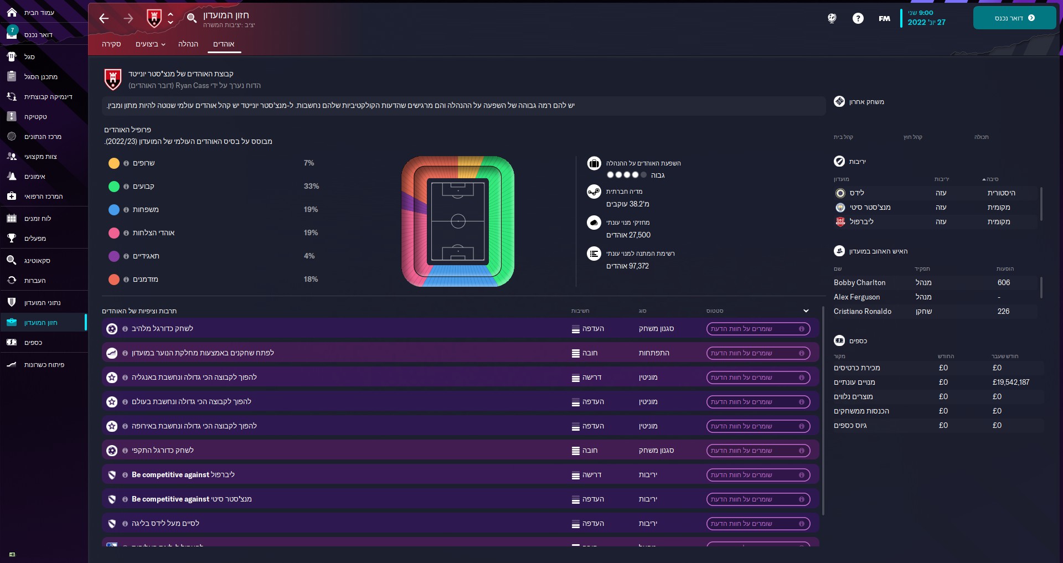Click the search magnifier icon
Screen dimensions: 1063x563
(x=192, y=18)
